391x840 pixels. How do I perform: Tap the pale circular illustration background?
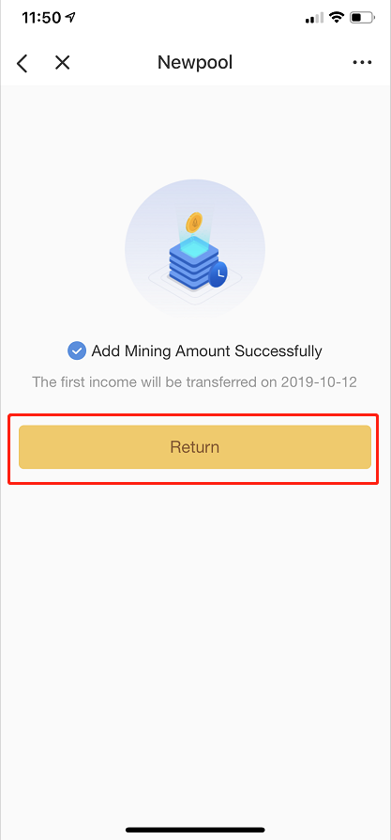[x=195, y=249]
